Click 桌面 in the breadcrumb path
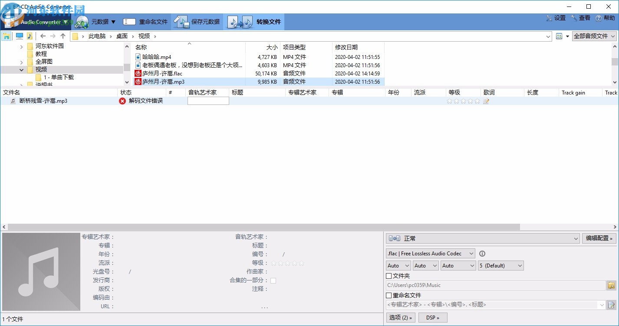Screen dimensions: 619x326 [x=122, y=36]
